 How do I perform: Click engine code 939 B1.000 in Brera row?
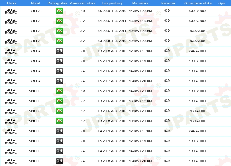pos(197,11)
